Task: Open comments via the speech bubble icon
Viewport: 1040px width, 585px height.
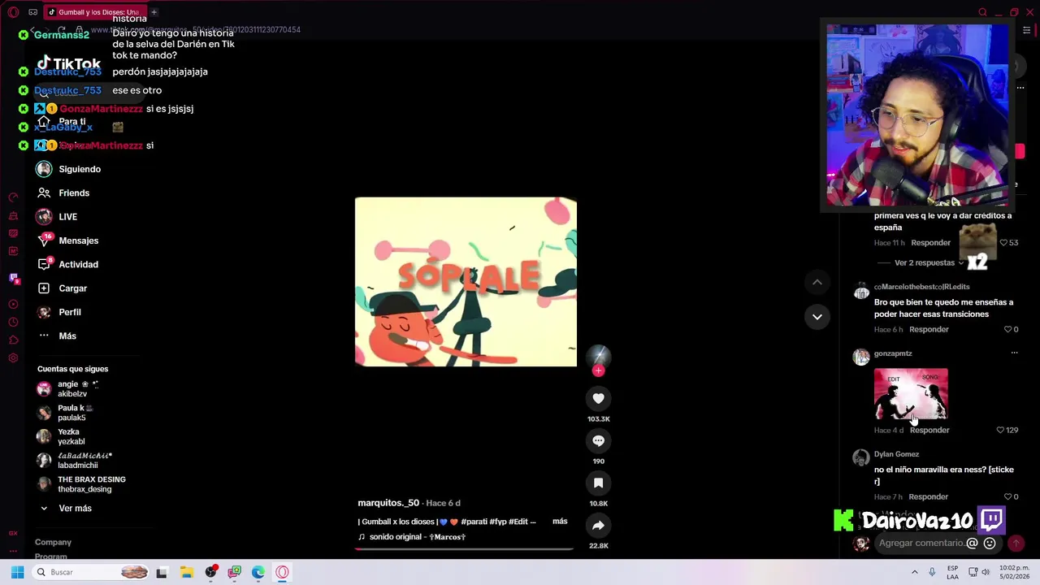Action: 598,440
